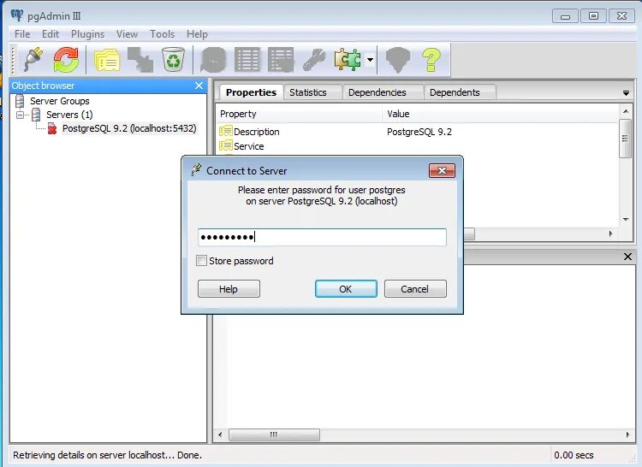This screenshot has width=642, height=467.
Task: Click the Property column header
Action: tap(299, 114)
